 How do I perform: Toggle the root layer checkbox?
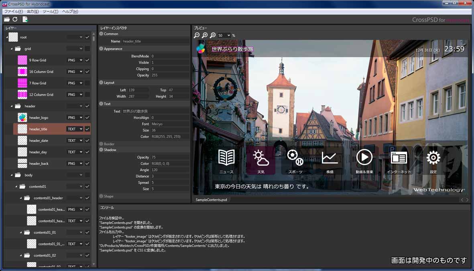pos(87,37)
